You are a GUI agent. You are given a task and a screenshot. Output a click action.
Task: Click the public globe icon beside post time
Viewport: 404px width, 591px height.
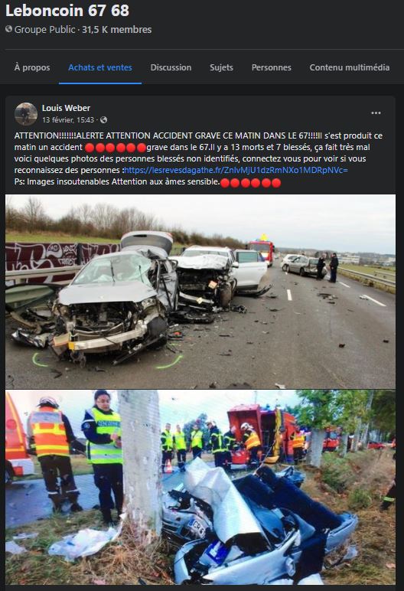click(103, 120)
